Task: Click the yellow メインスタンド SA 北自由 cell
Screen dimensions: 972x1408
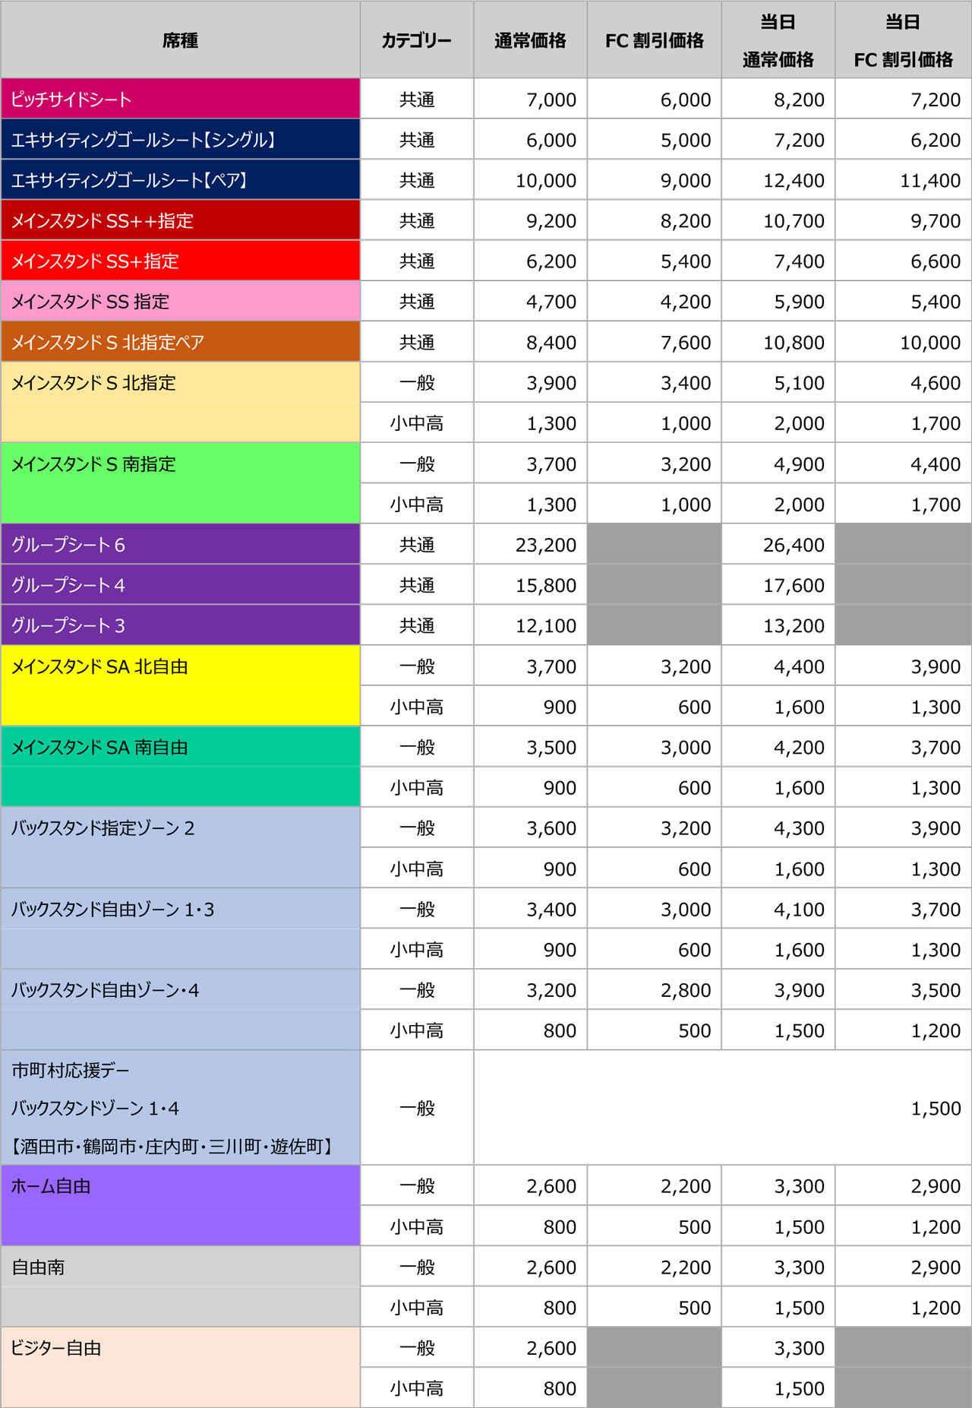Action: tap(180, 685)
